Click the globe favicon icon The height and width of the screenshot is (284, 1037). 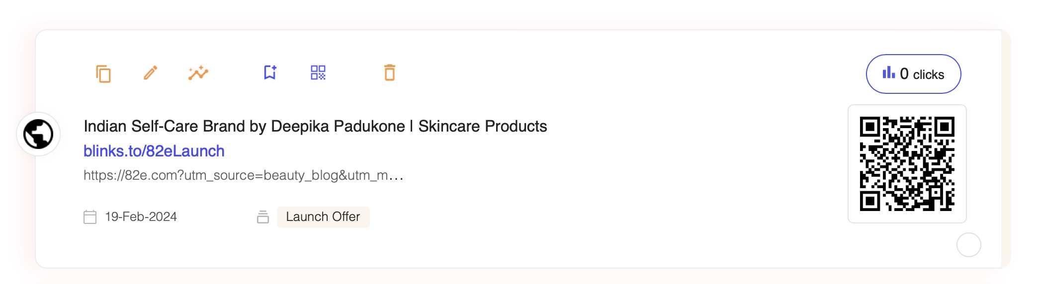point(38,134)
